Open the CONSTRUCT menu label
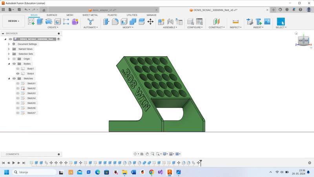Viewport: 314px width, 177px height. [217, 27]
